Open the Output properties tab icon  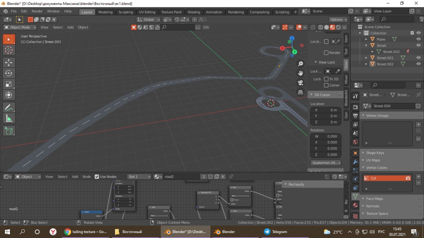click(x=355, y=116)
